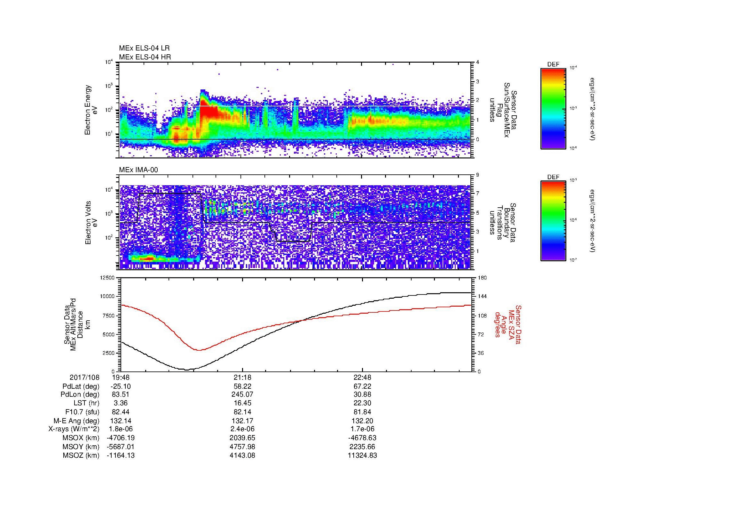Viewport: 748px width, 528px height.
Task: Click the 'X-rays (W/m**2)' row label
Action: point(74,429)
